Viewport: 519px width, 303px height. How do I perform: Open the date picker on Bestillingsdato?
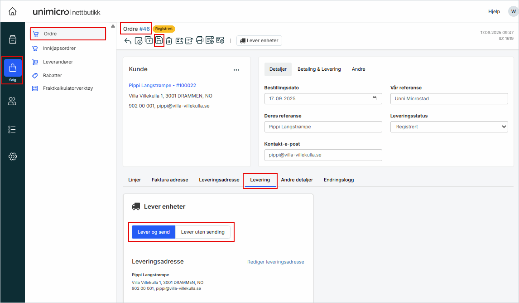pyautogui.click(x=374, y=99)
